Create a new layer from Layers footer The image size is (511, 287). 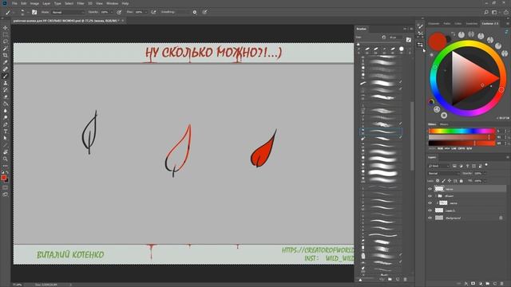[x=495, y=284]
